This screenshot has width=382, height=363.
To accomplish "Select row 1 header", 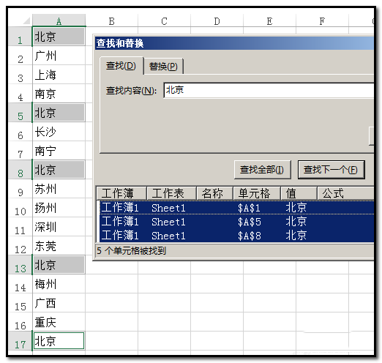I will tap(20, 37).
